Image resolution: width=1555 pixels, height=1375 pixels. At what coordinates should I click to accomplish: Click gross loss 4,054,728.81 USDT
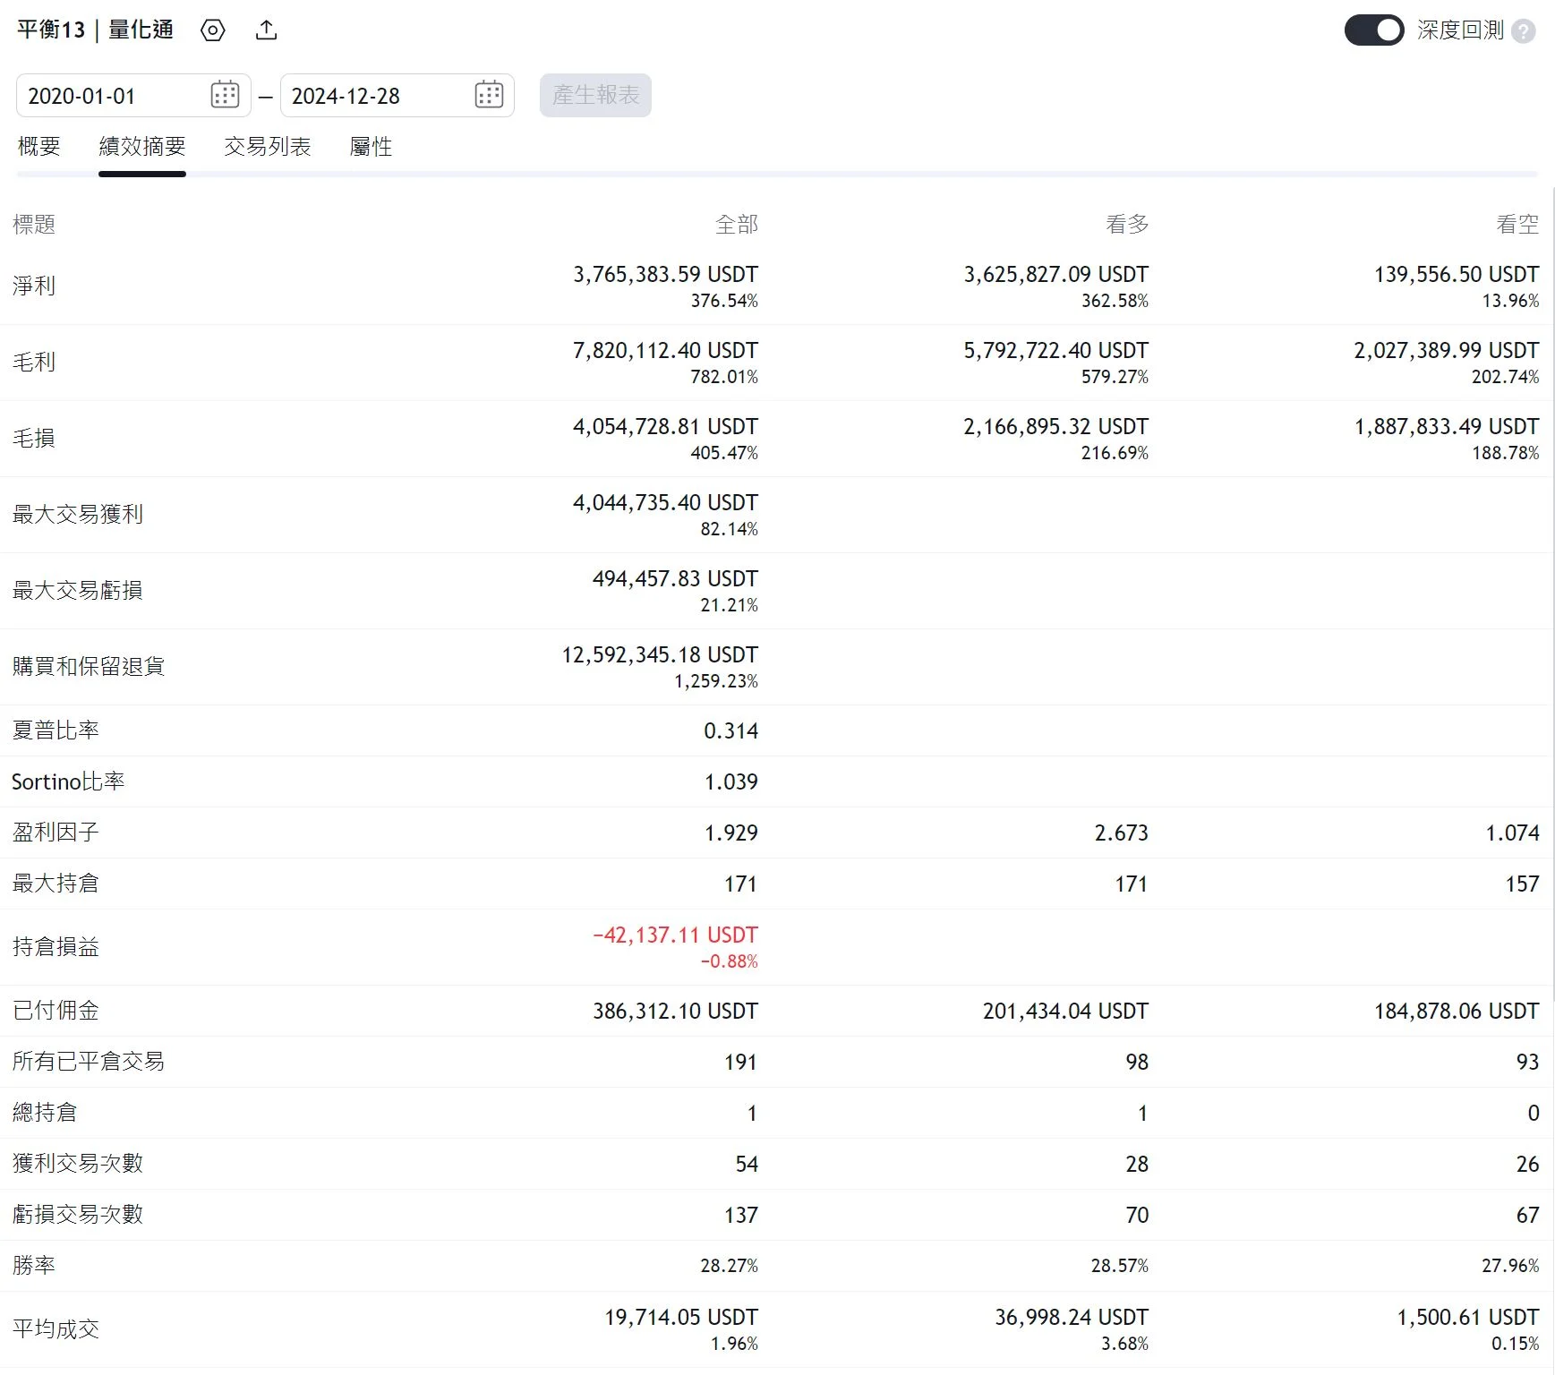point(665,427)
